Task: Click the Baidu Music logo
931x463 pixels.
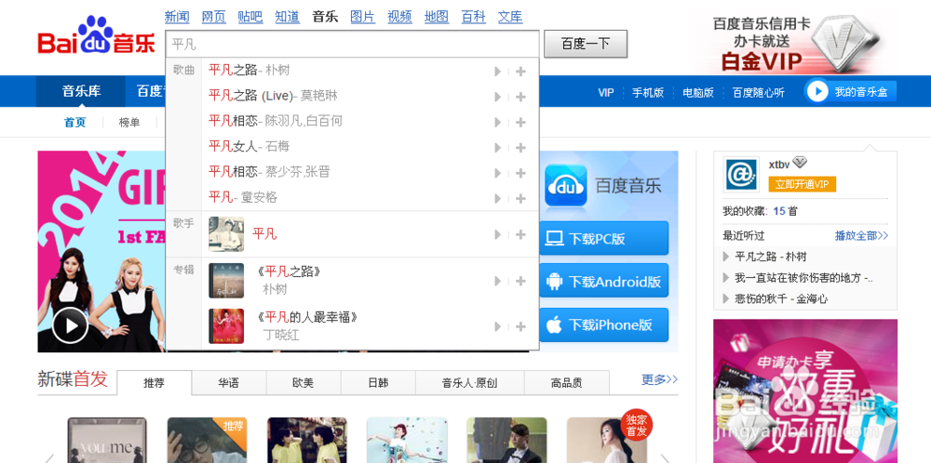Action: click(x=96, y=37)
